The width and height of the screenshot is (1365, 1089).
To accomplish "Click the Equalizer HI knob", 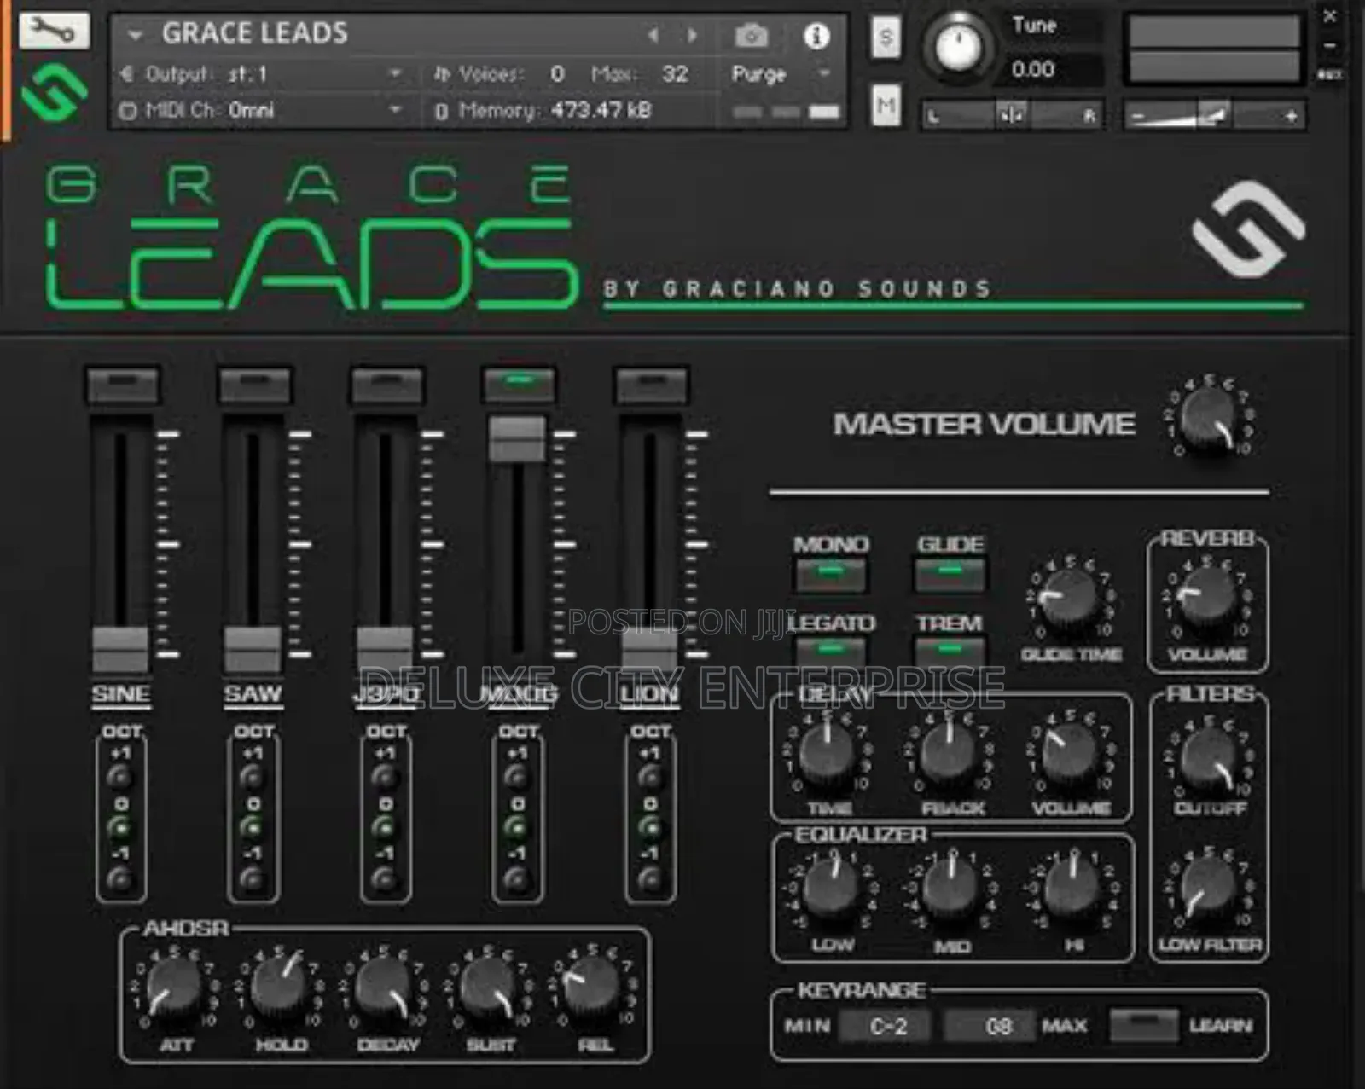I will [1072, 889].
